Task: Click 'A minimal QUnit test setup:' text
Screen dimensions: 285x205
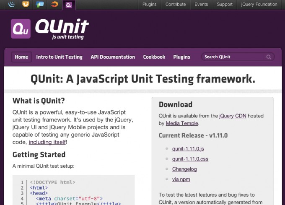Action: (44, 166)
